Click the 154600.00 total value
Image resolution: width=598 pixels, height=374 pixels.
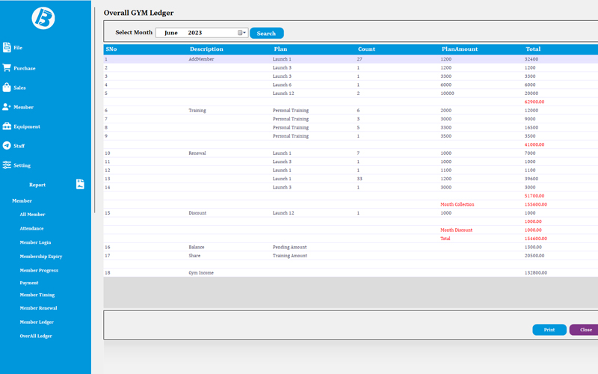(535, 239)
